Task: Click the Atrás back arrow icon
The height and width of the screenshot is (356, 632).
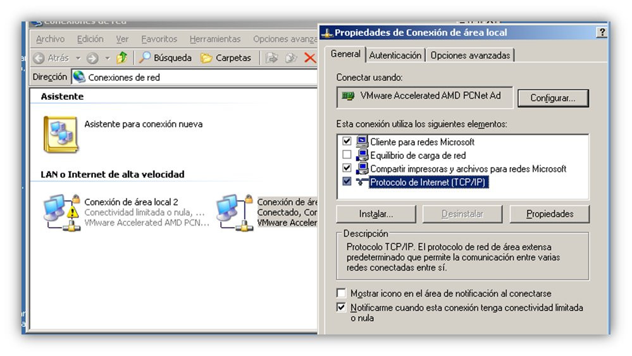Action: pos(39,58)
